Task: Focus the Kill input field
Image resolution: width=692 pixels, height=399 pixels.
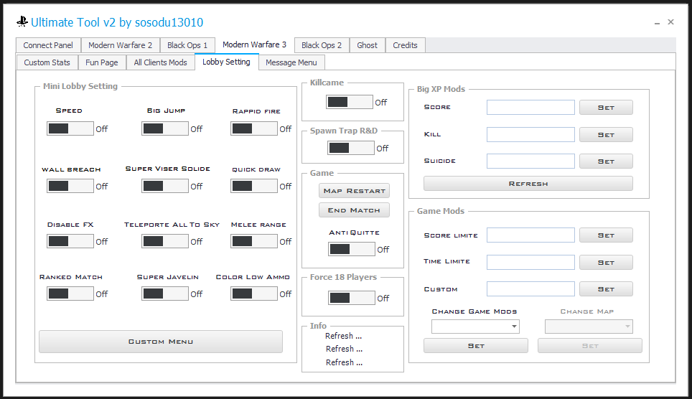Action: pos(530,135)
